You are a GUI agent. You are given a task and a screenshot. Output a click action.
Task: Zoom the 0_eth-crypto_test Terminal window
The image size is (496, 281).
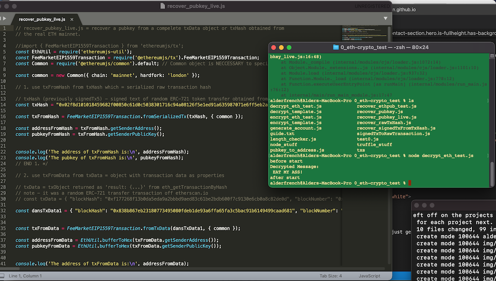[x=289, y=48]
